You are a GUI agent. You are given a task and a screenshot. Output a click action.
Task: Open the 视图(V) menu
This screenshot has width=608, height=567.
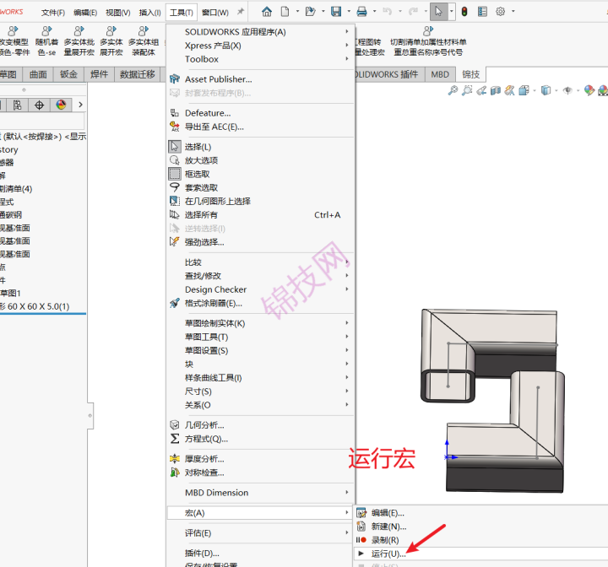coord(118,13)
